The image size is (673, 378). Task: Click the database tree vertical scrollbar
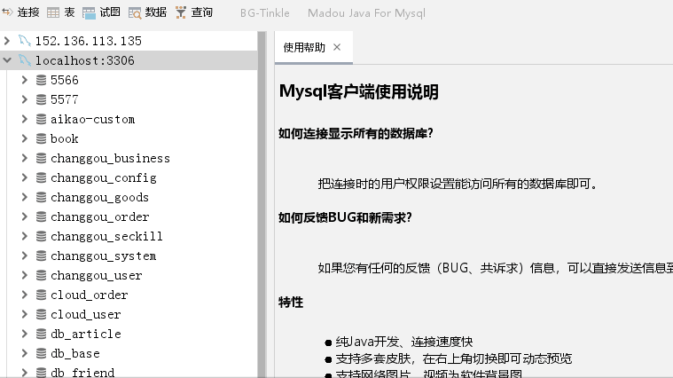[x=262, y=204]
